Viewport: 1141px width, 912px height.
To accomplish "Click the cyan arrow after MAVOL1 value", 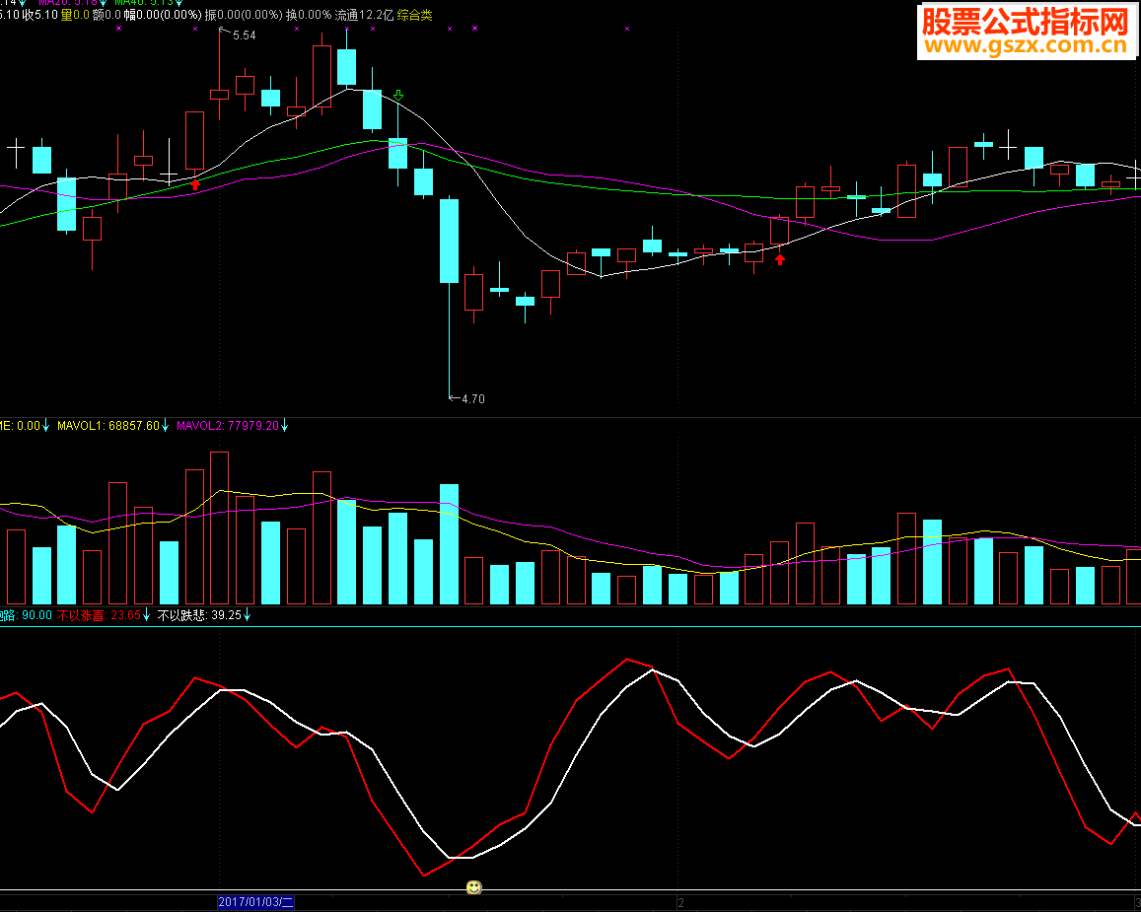I will (x=165, y=426).
